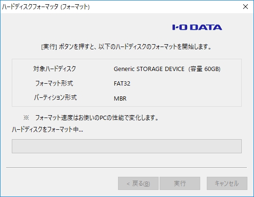The height and width of the screenshot is (197, 254).
Task: Click the MBR partition type value
Action: coord(120,98)
